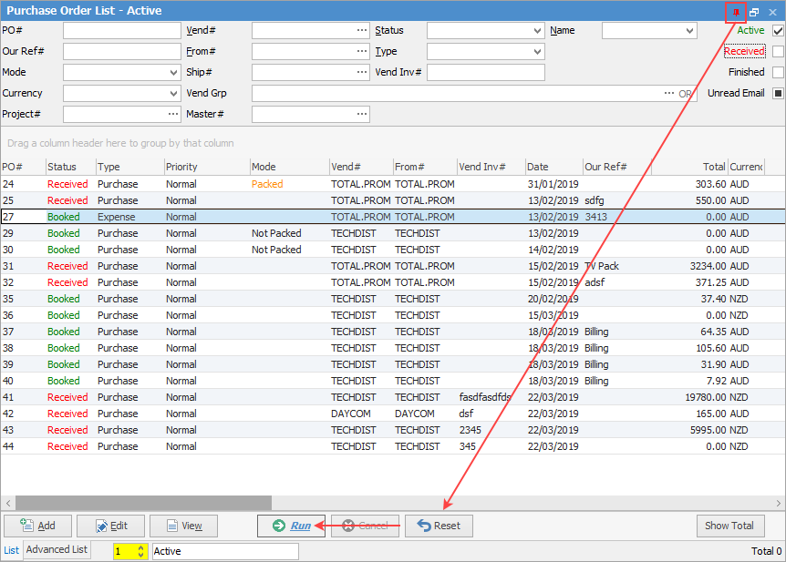Viewport: 786px width, 562px height.
Task: Expand the Status dropdown
Action: click(537, 31)
